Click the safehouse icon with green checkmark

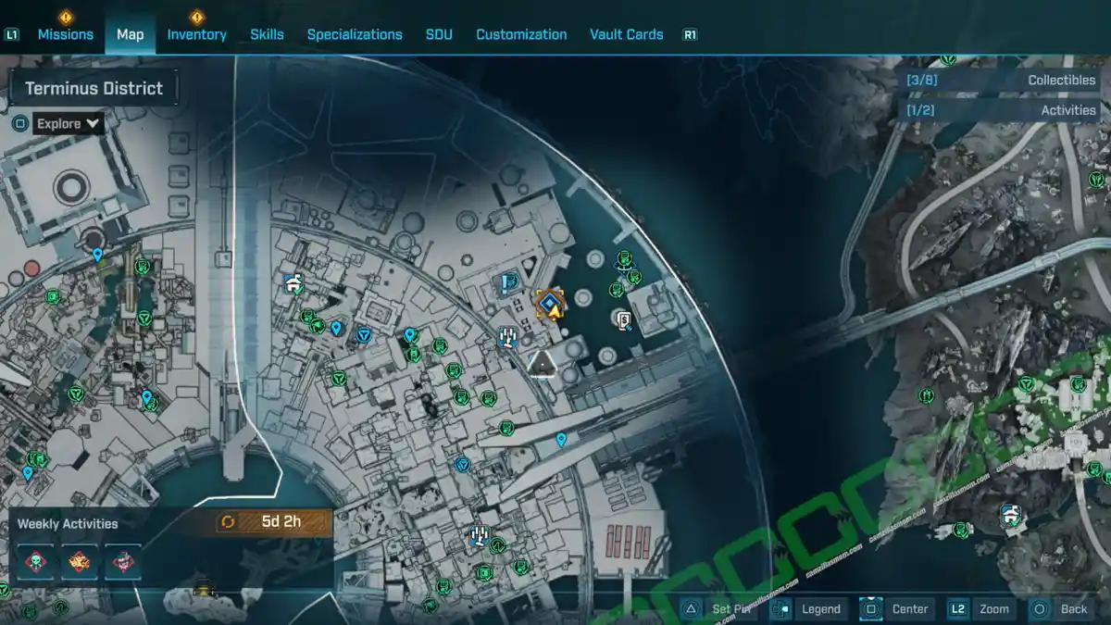coord(295,285)
